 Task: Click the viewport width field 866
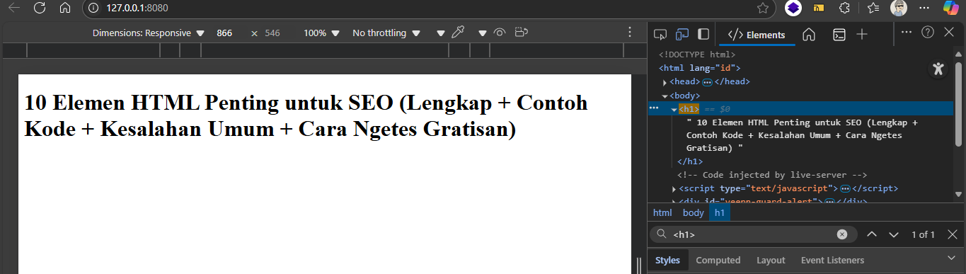click(x=224, y=33)
